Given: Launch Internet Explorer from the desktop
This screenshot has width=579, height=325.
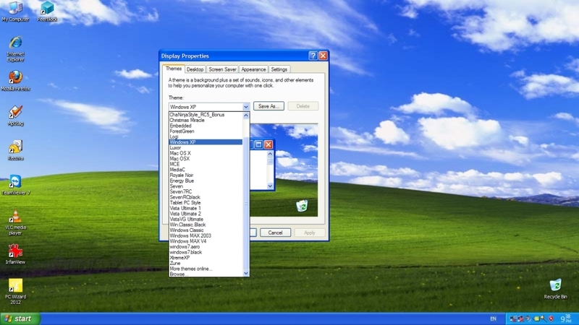Looking at the screenshot, I should coord(15,48).
